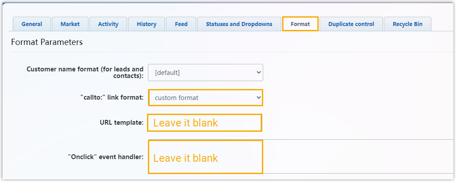Switch to the Recycle Bin tab

[x=408, y=24]
